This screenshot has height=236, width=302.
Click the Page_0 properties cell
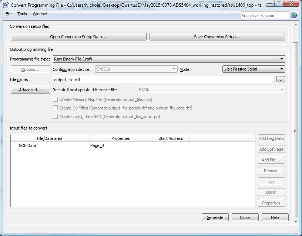point(97,145)
